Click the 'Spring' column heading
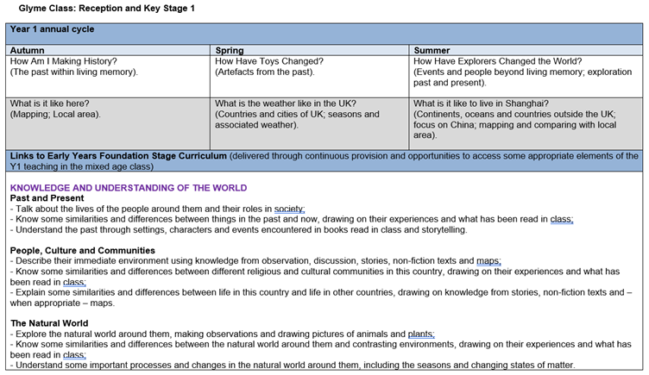 230,50
